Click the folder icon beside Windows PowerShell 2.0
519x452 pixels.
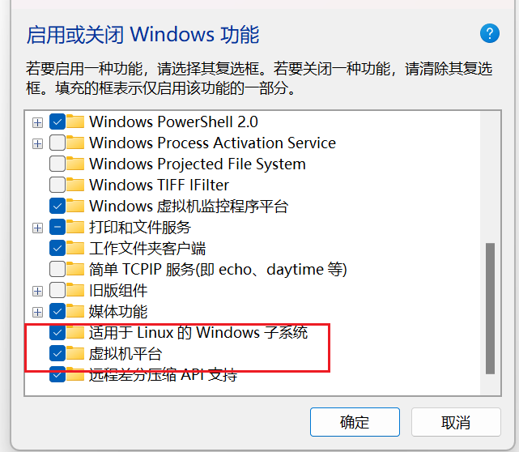pyautogui.click(x=76, y=122)
